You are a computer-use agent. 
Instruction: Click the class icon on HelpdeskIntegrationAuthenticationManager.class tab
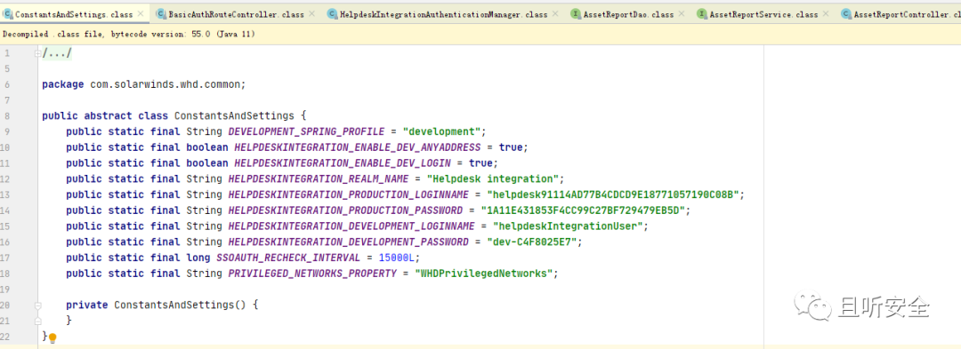(332, 14)
